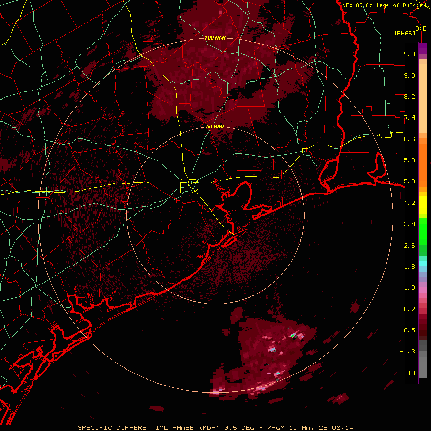Click the 8.2 legend value

click(409, 96)
